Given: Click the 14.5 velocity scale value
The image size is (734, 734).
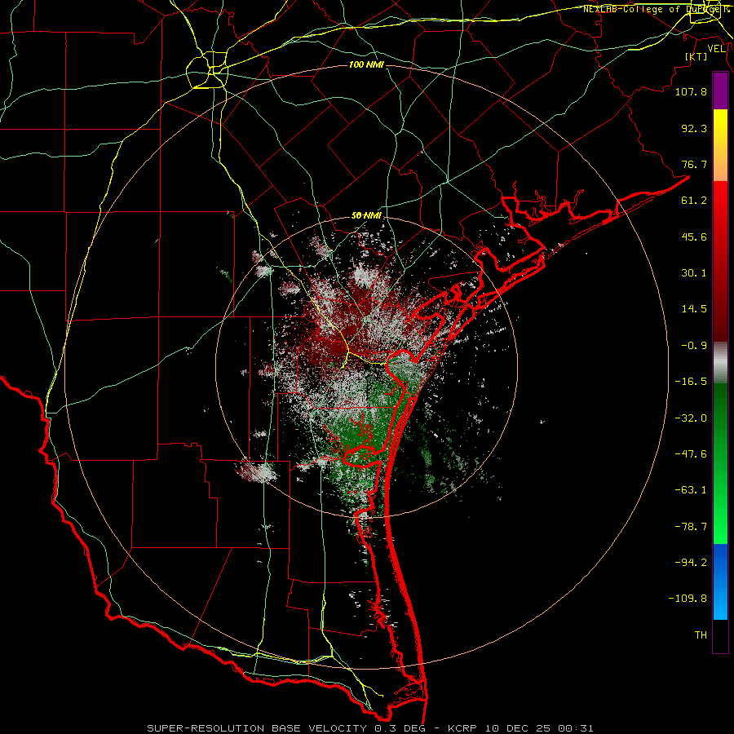Looking at the screenshot, I should coord(694,309).
